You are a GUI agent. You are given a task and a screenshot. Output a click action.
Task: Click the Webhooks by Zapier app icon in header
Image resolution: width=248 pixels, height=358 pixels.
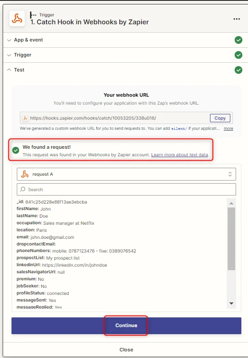(17, 19)
